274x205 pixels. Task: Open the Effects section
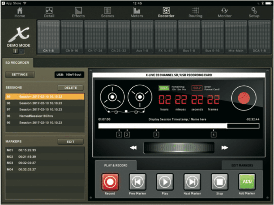click(78, 12)
